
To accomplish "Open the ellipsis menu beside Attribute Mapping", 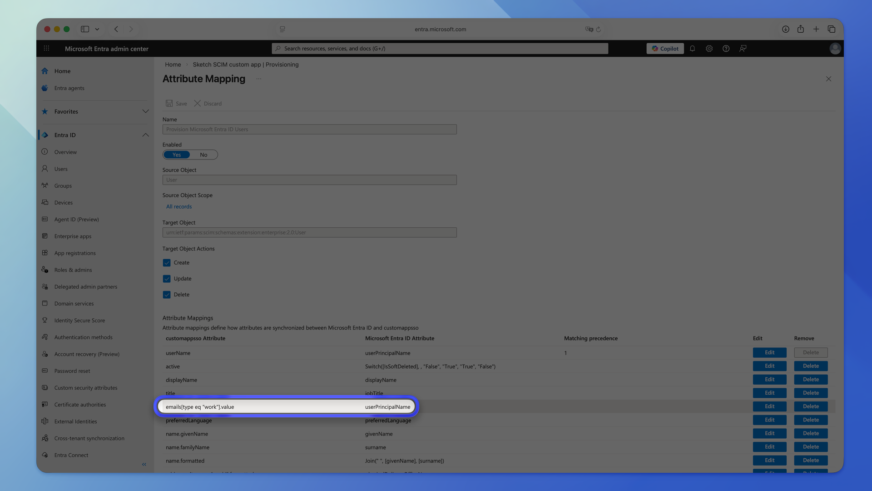I will (258, 79).
